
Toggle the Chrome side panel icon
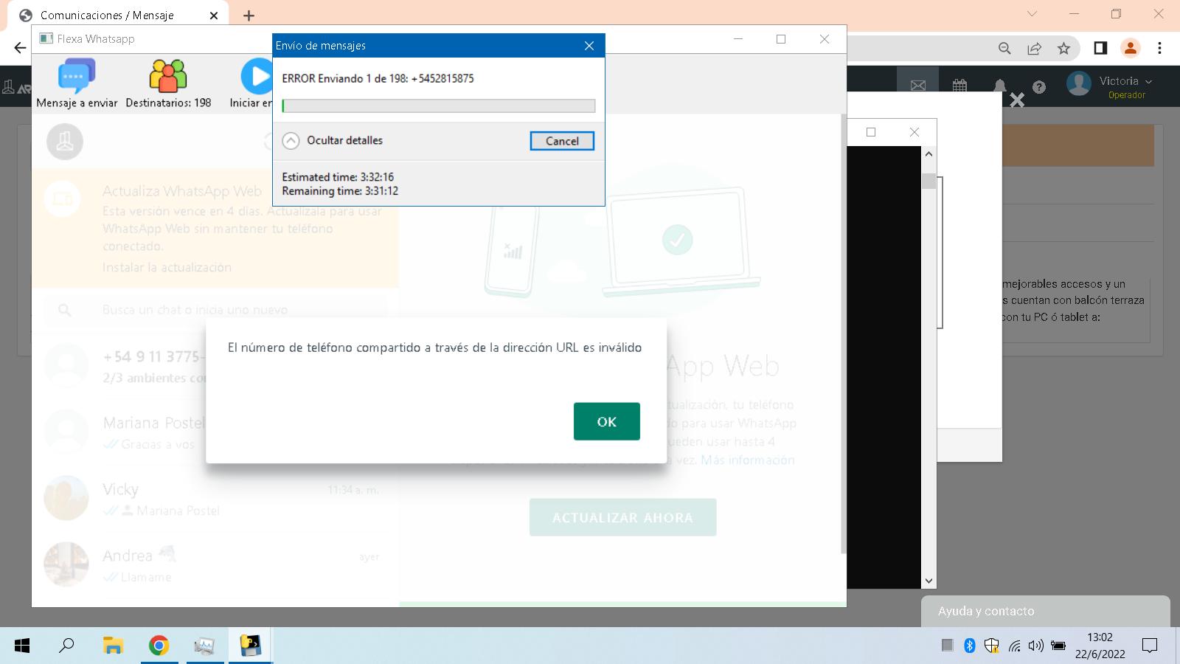1100,48
